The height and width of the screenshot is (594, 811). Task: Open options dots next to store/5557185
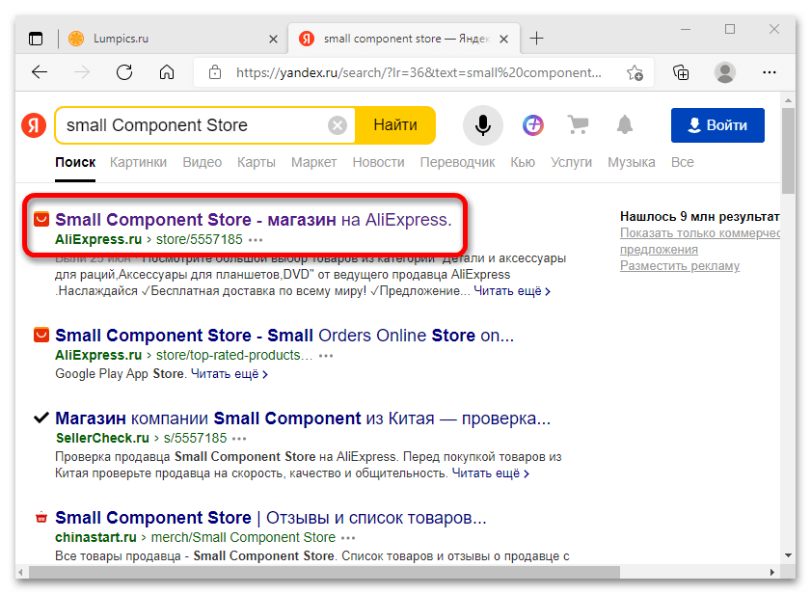coord(256,240)
